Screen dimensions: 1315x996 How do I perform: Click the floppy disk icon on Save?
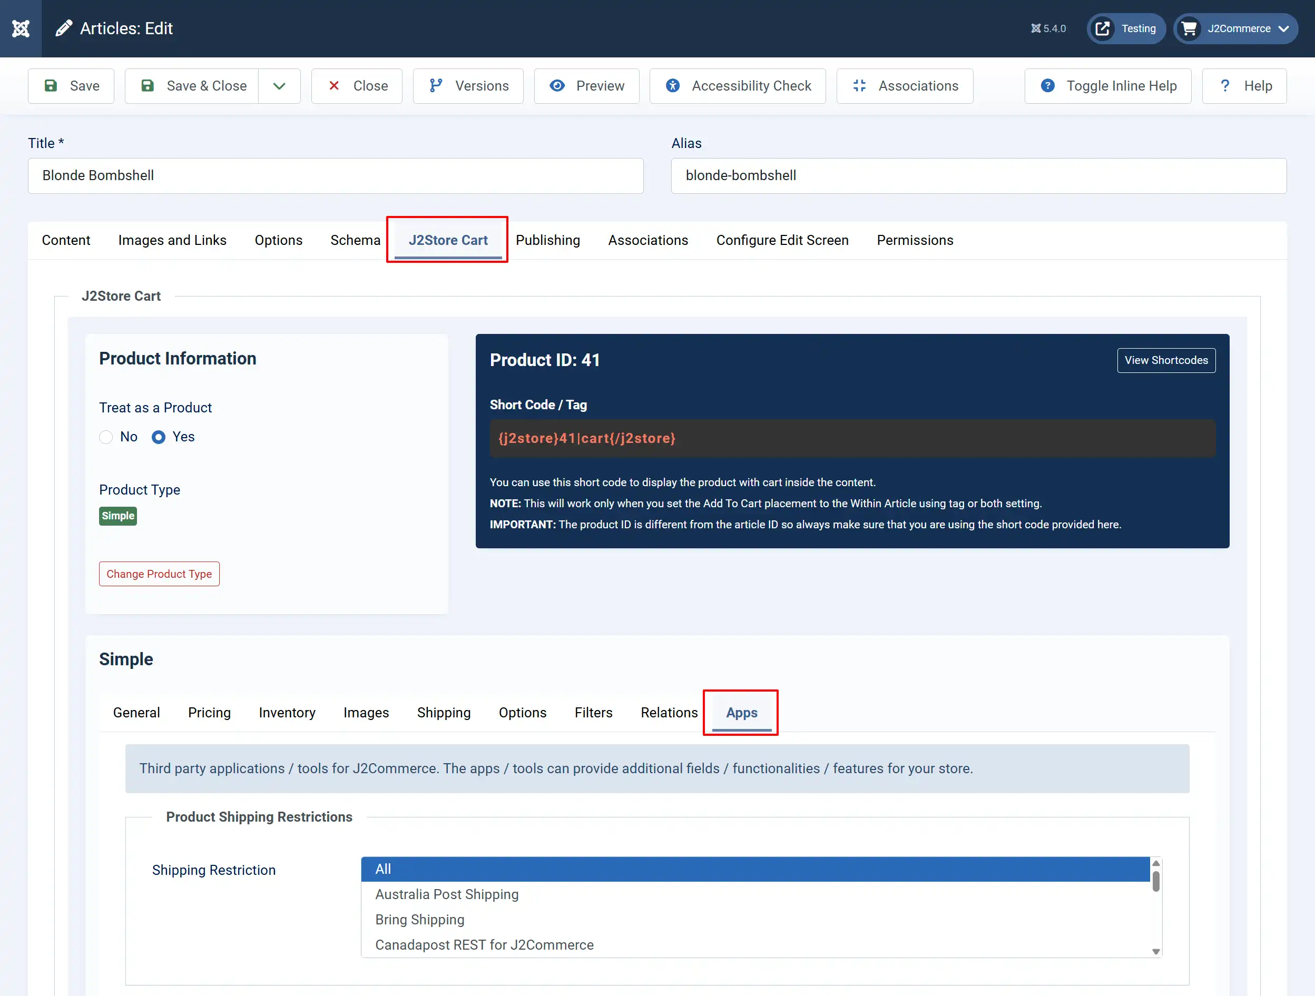pos(51,85)
